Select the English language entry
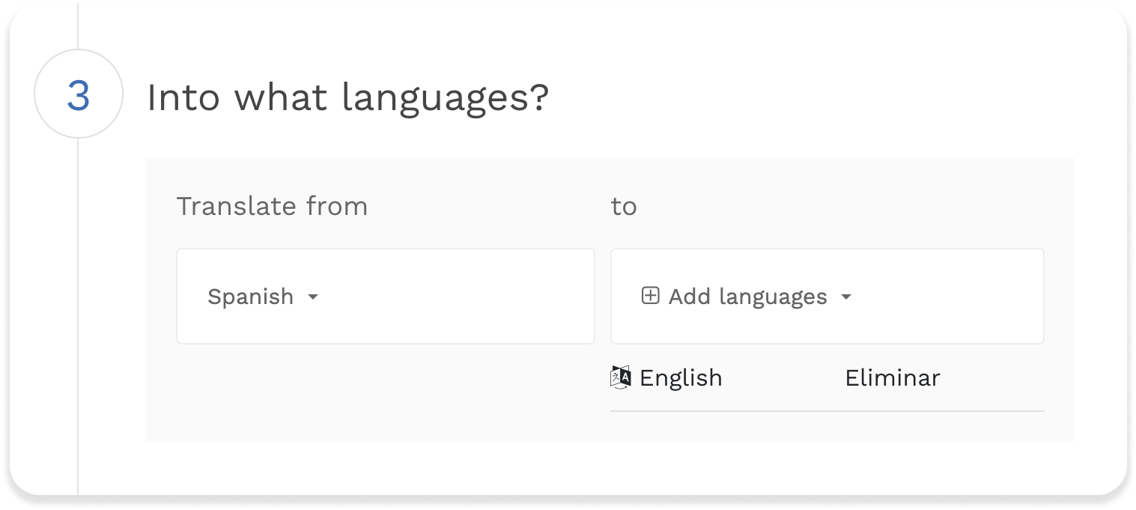 click(680, 377)
